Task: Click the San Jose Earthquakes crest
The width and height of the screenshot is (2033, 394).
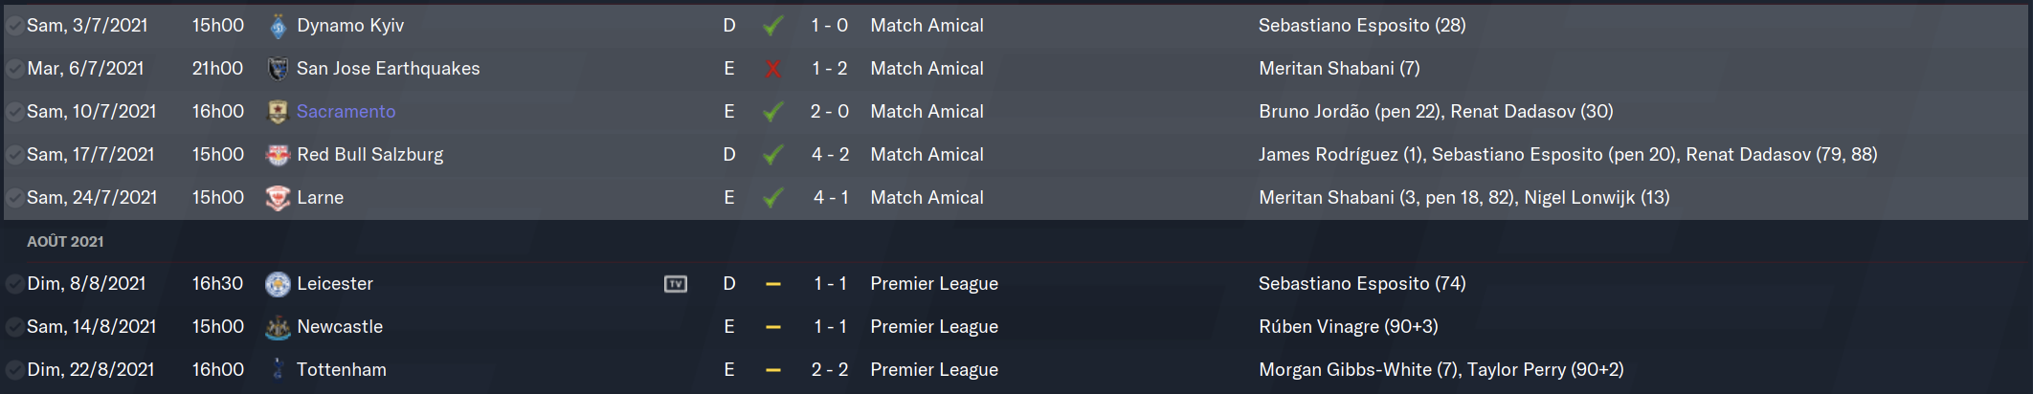Action: 278,69
